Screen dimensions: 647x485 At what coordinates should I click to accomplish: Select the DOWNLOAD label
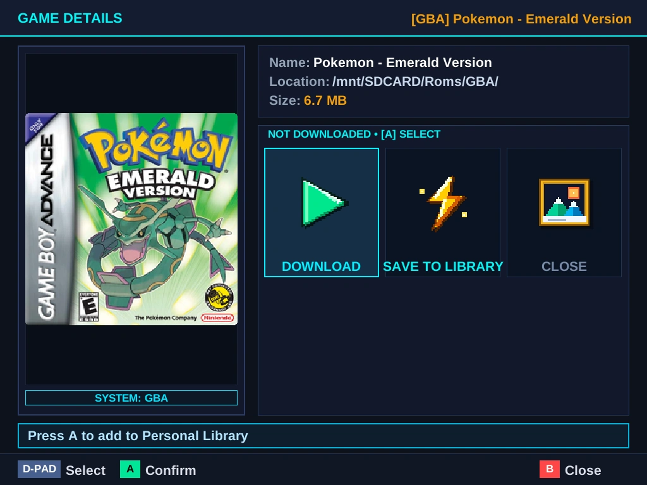[x=321, y=266]
